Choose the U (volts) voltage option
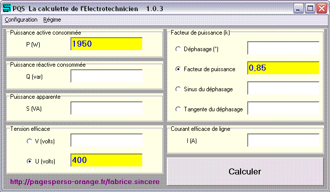Image resolution: width=330 pixels, height=192 pixels. 29,161
